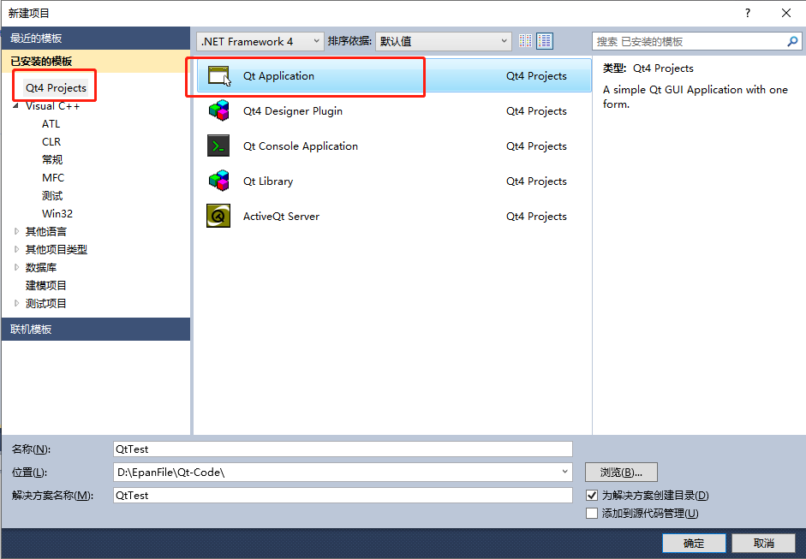Viewport: 806px width, 559px height.
Task: Open the 浏览(B) dialog
Action: coord(620,472)
